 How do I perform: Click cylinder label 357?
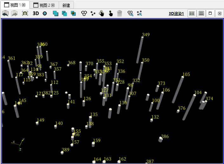pyautogui.click(x=57, y=69)
